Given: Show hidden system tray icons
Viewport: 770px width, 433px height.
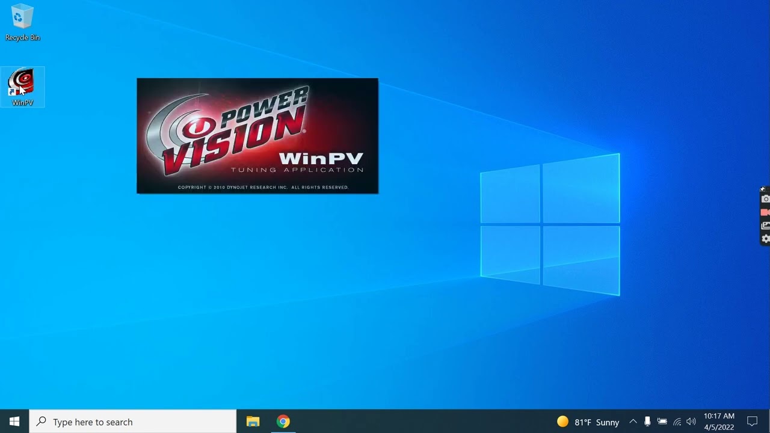Looking at the screenshot, I should (633, 422).
